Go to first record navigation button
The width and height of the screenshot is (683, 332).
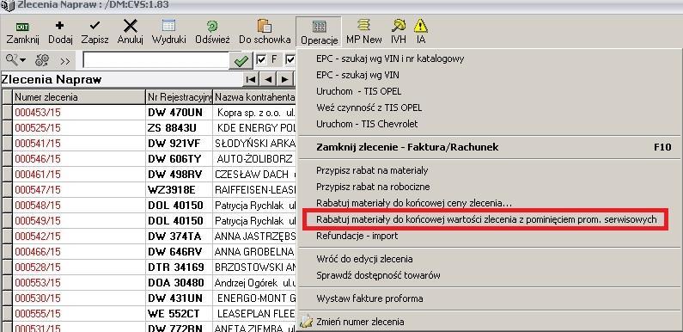[x=251, y=79]
